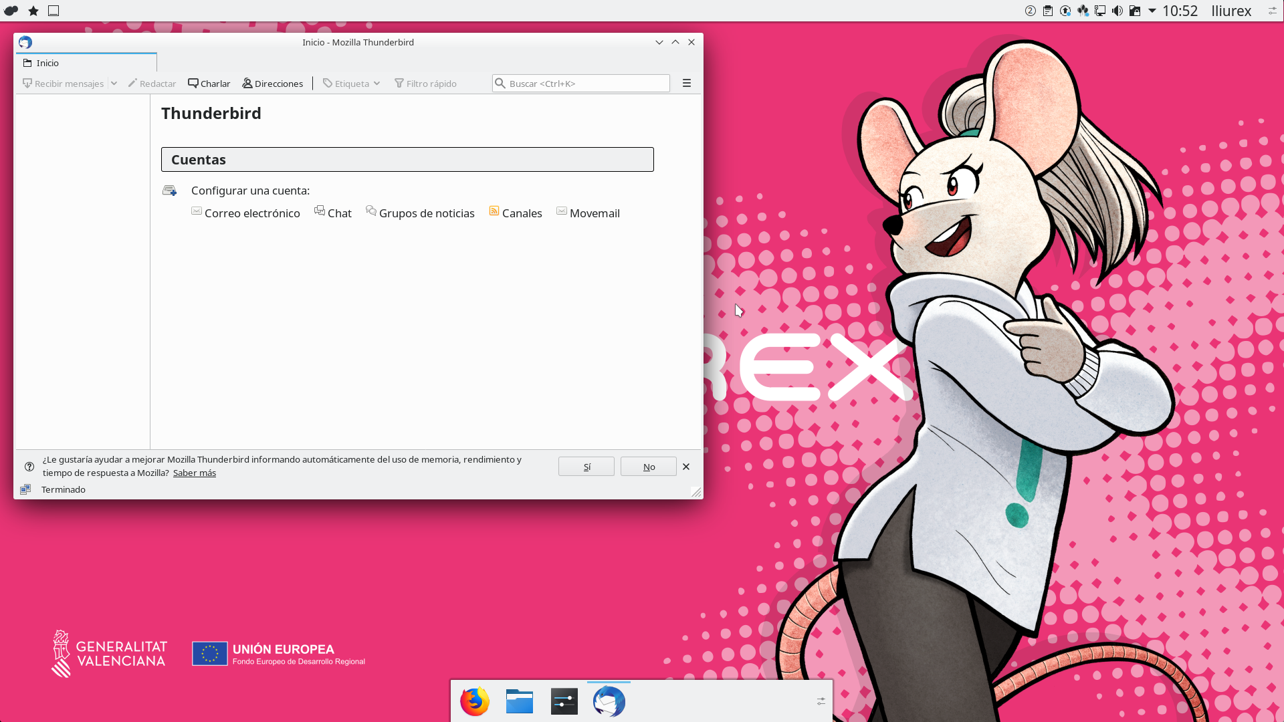Viewport: 1284px width, 722px height.
Task: Open the network connections tray icon
Action: coord(1100,11)
